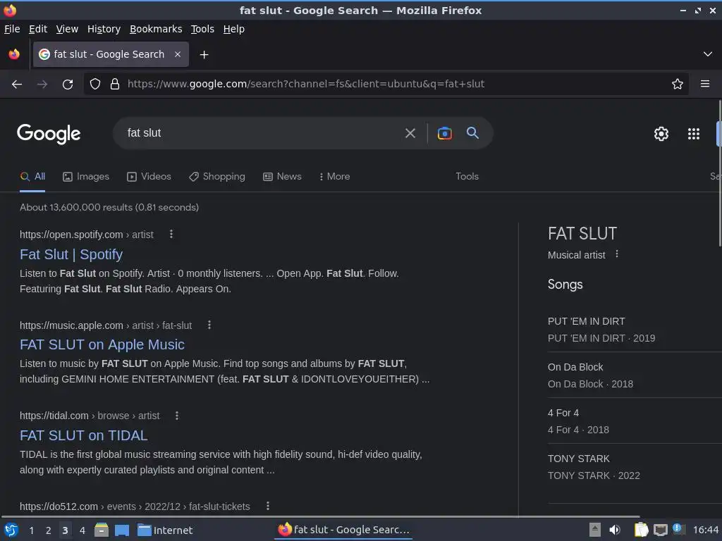The height and width of the screenshot is (541, 722).
Task: Open Google apps grid
Action: point(694,134)
